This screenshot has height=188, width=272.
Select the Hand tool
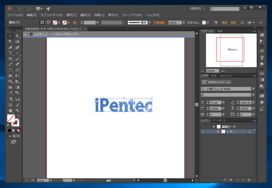(x=10, y=110)
